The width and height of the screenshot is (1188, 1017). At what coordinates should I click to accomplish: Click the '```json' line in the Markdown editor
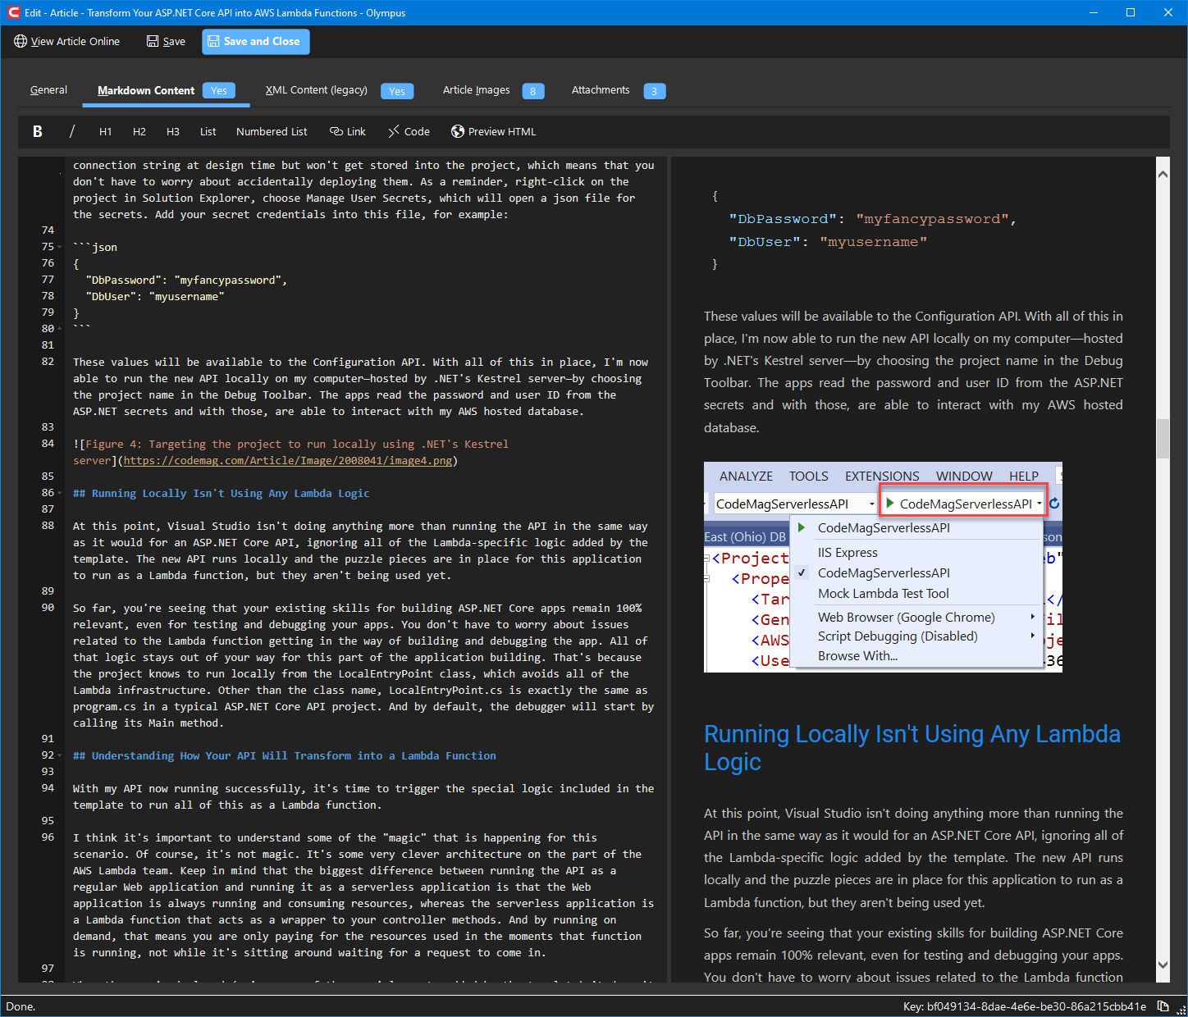pos(95,247)
